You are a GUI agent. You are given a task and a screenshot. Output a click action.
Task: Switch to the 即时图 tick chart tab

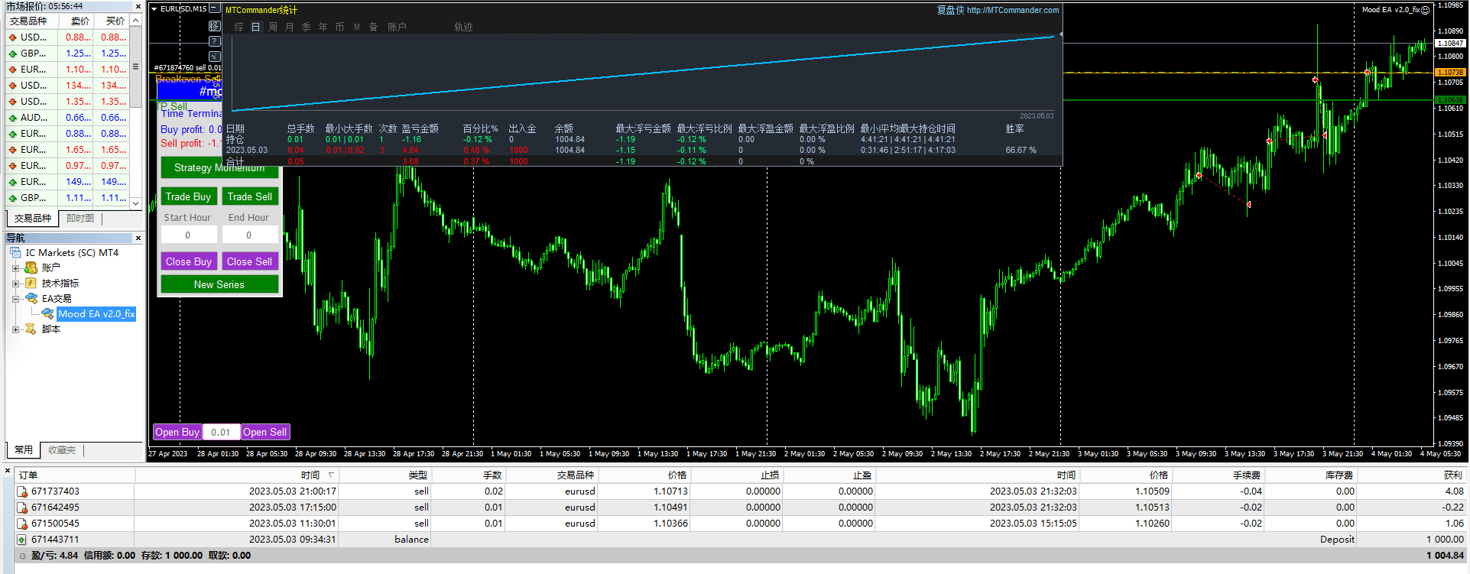tap(80, 219)
